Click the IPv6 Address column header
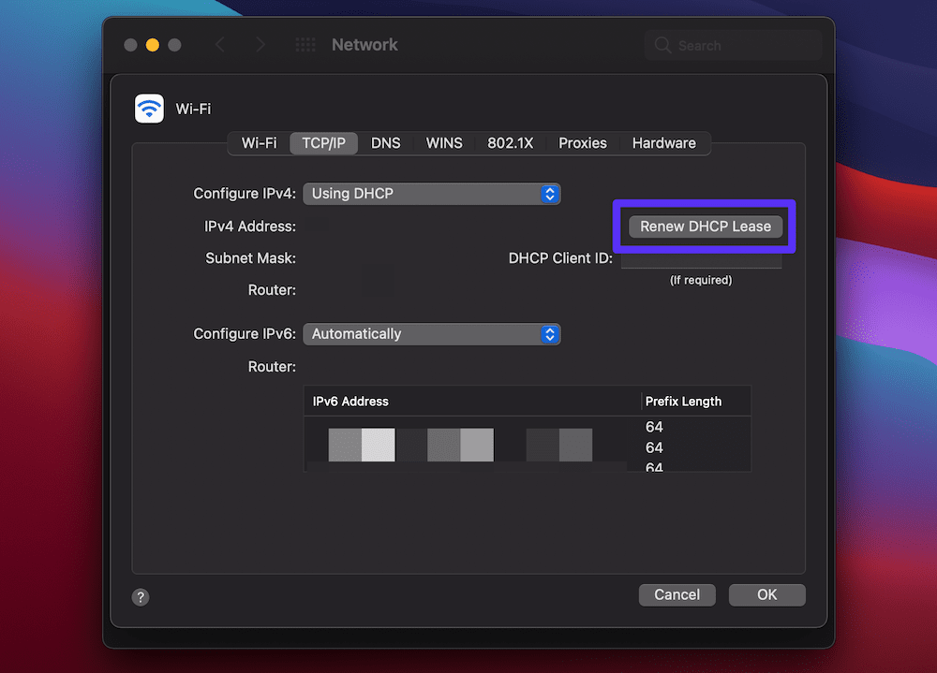 (350, 401)
